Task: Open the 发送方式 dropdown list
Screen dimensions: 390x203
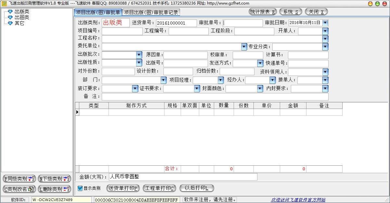Action: click(260, 63)
